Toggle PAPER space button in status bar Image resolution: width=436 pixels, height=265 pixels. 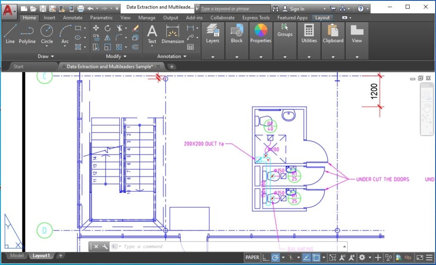(x=252, y=257)
